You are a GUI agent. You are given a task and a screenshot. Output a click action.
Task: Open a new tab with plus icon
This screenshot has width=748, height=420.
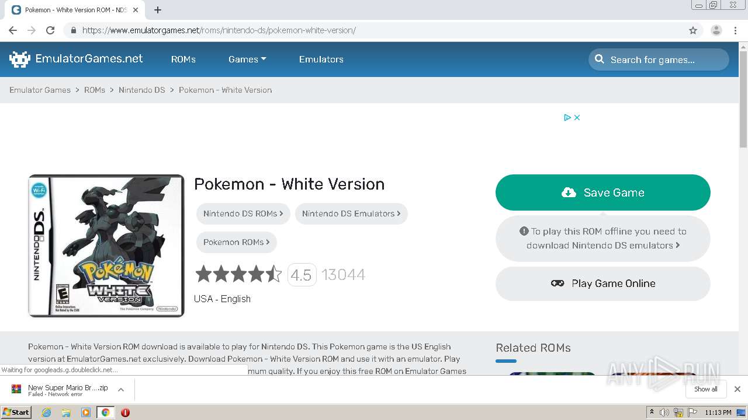point(158,10)
